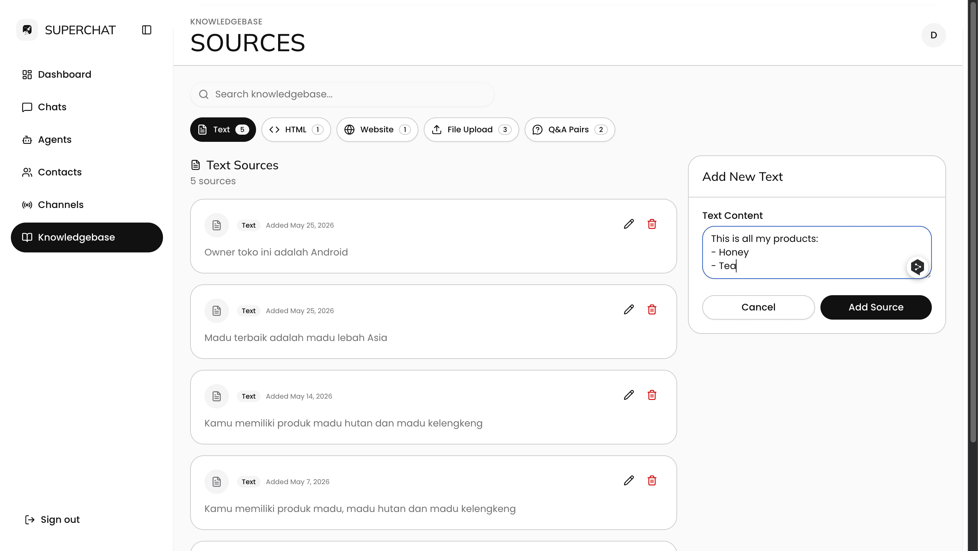Click the SOURCES page title
This screenshot has width=978, height=551.
point(248,43)
